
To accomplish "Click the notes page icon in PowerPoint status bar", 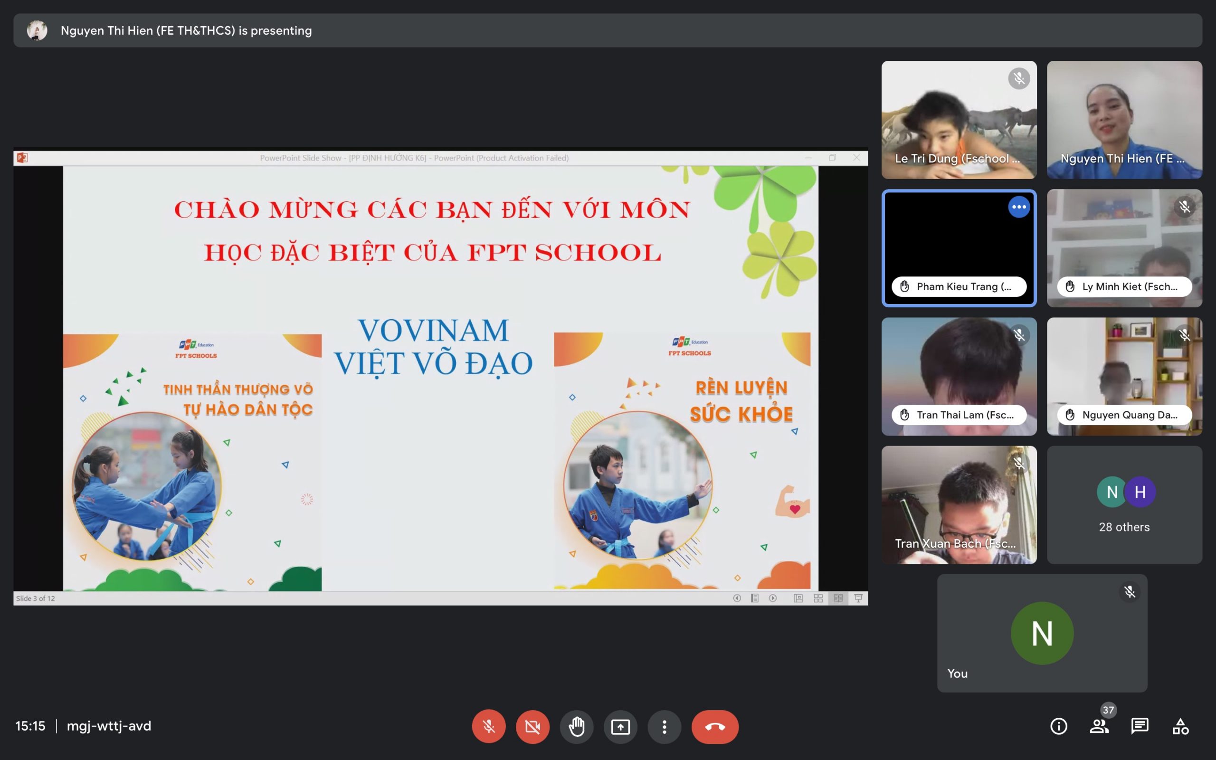I will [755, 598].
